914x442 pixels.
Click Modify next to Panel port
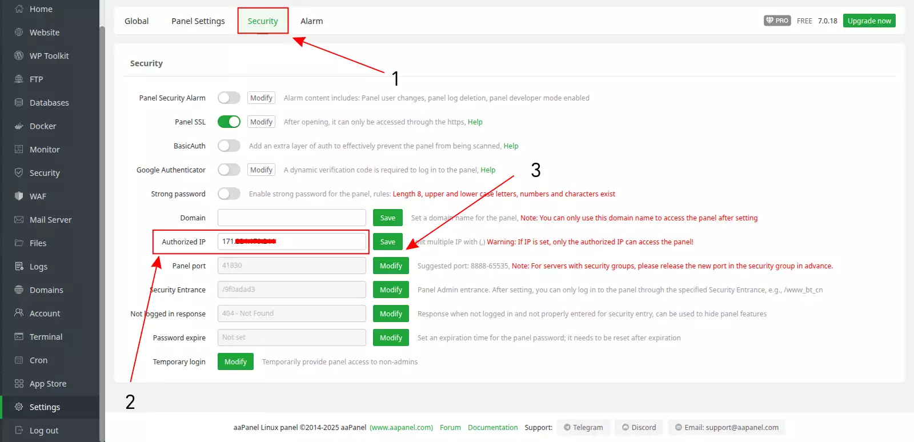tap(391, 266)
